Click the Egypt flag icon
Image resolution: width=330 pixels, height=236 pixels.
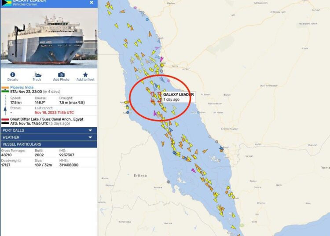click(5, 121)
